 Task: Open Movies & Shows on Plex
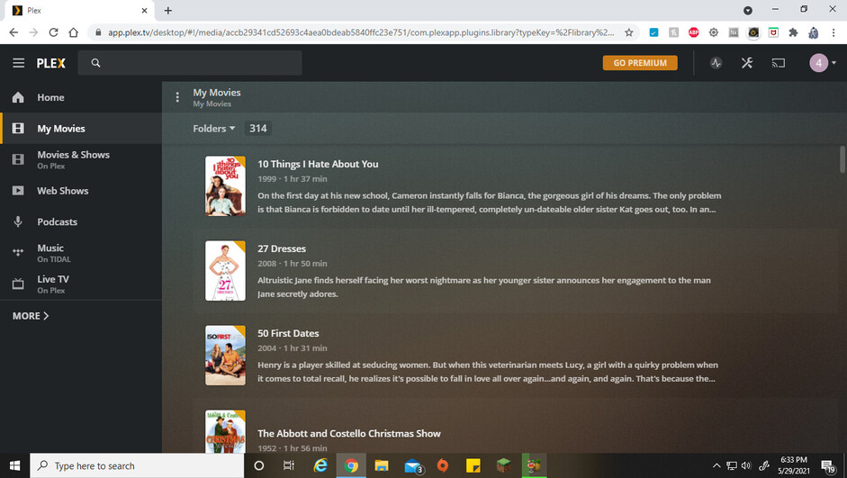pos(81,159)
